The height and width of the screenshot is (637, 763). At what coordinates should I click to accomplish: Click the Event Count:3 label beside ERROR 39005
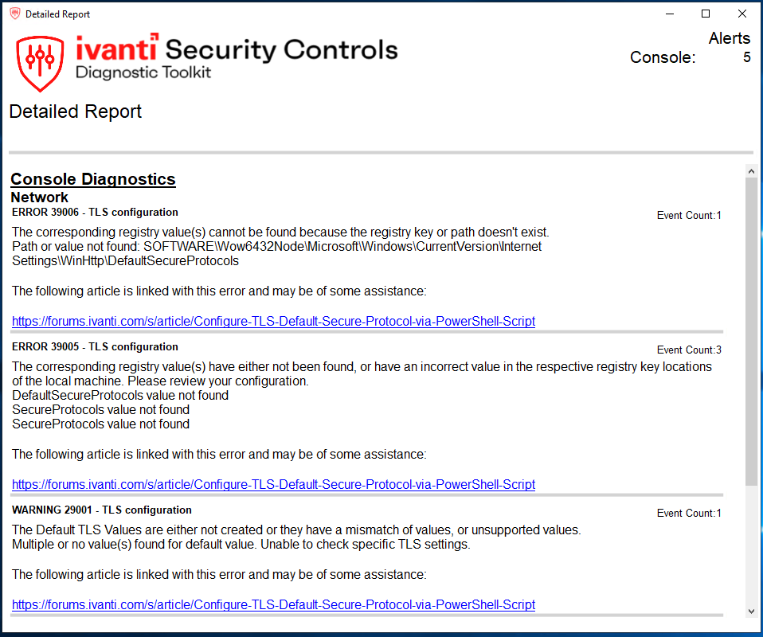688,350
